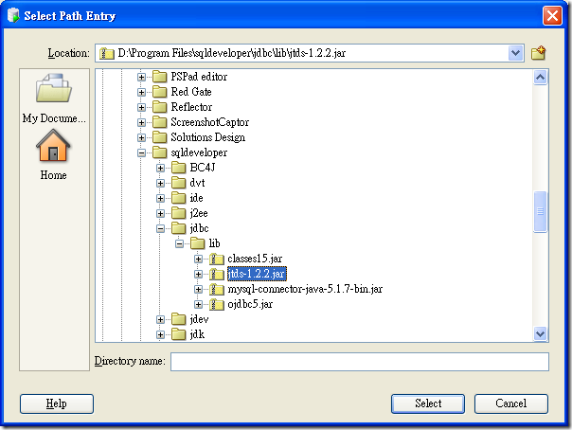572x430 pixels.
Task: Click the dvt folder icon
Action: 179,183
